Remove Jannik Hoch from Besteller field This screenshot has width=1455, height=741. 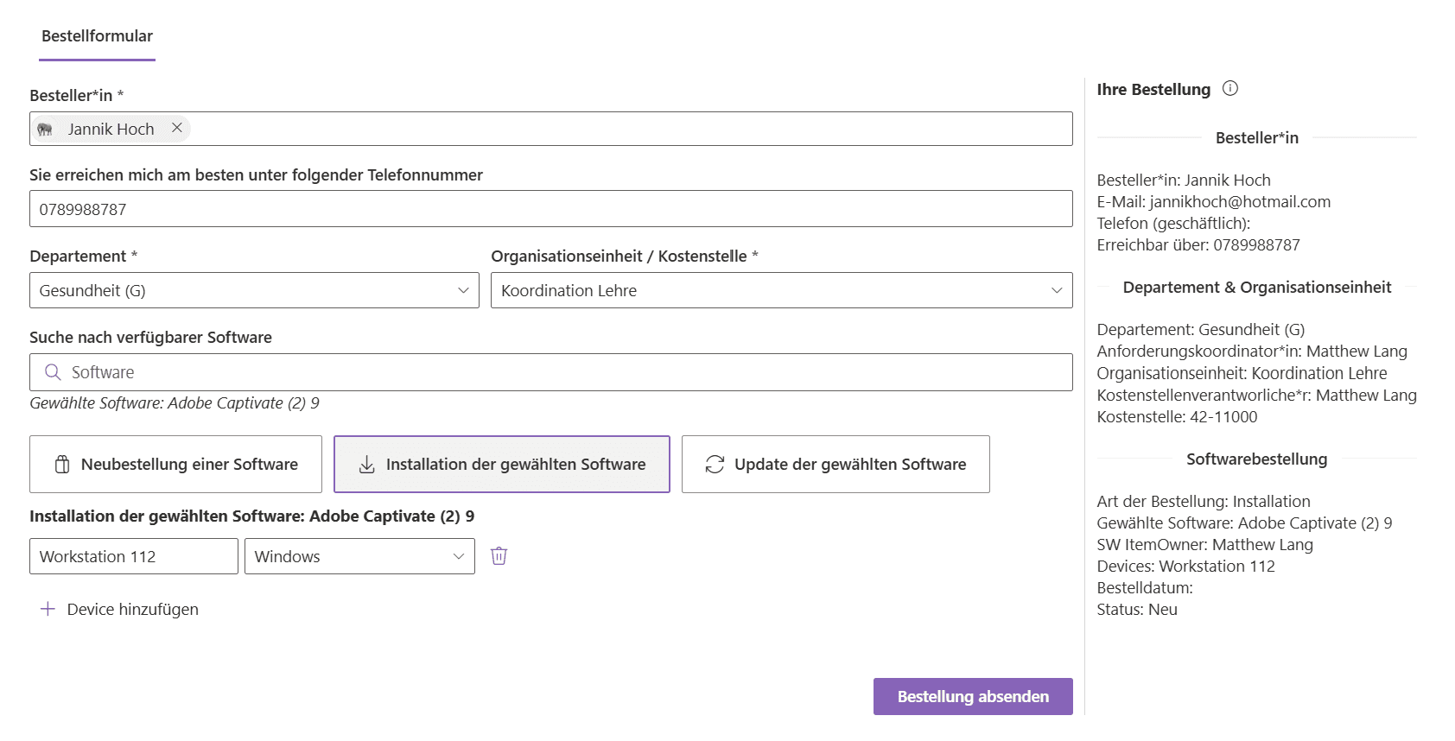pyautogui.click(x=177, y=128)
